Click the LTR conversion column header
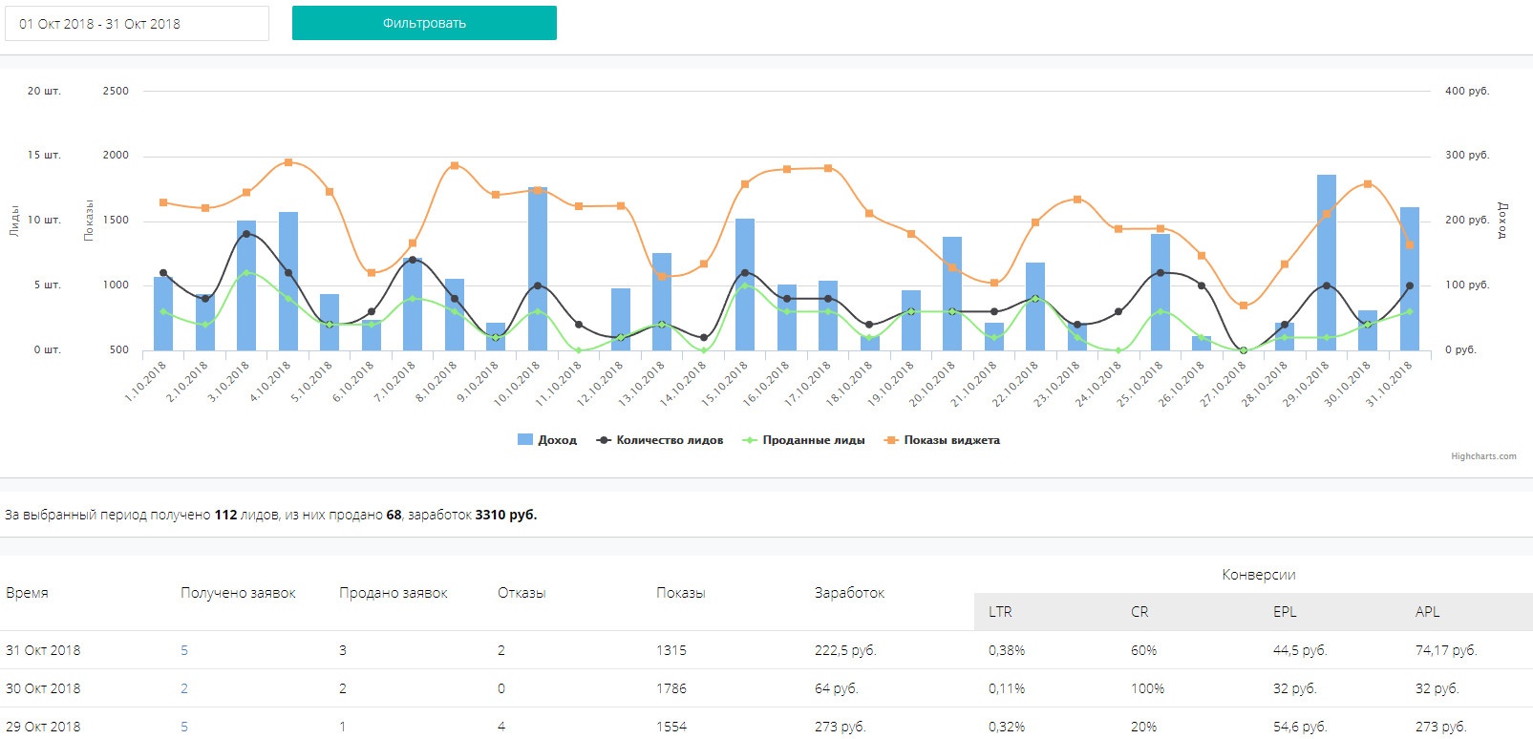 1000,612
